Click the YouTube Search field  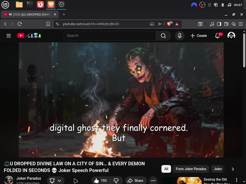tap(109, 36)
